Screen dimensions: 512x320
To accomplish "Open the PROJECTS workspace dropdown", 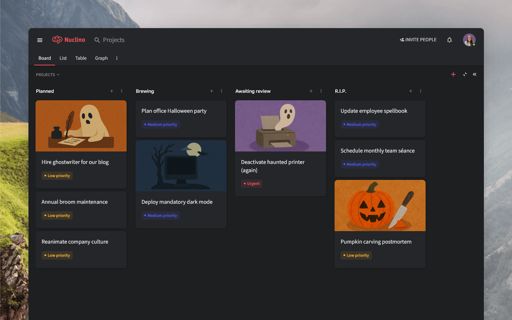I will [47, 75].
